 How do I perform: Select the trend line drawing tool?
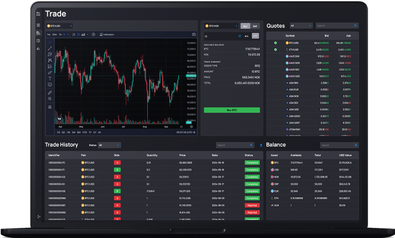click(50, 48)
